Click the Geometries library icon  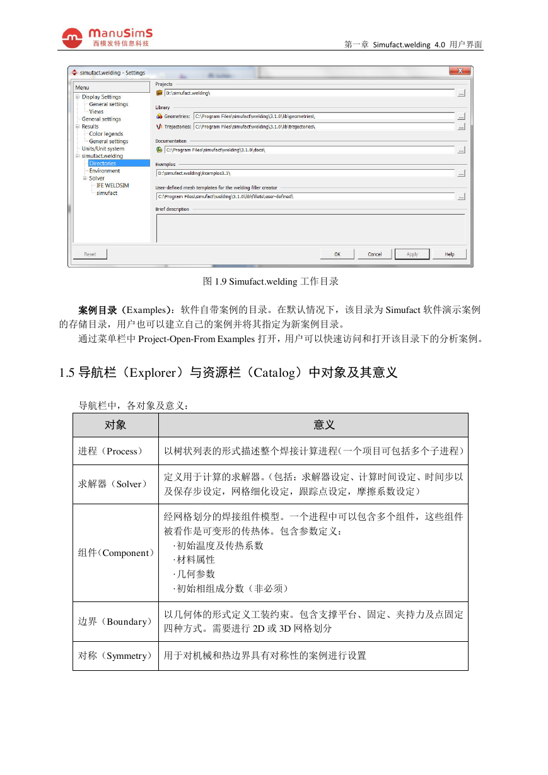pos(159,116)
